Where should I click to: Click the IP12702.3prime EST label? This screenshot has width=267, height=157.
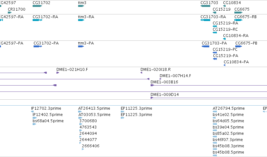tap(46, 108)
